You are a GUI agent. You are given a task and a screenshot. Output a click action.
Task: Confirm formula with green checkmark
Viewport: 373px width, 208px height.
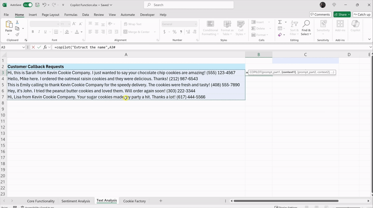pos(39,47)
